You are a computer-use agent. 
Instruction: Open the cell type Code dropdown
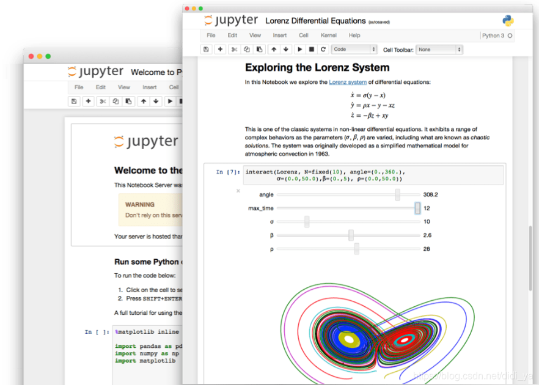[x=354, y=49]
